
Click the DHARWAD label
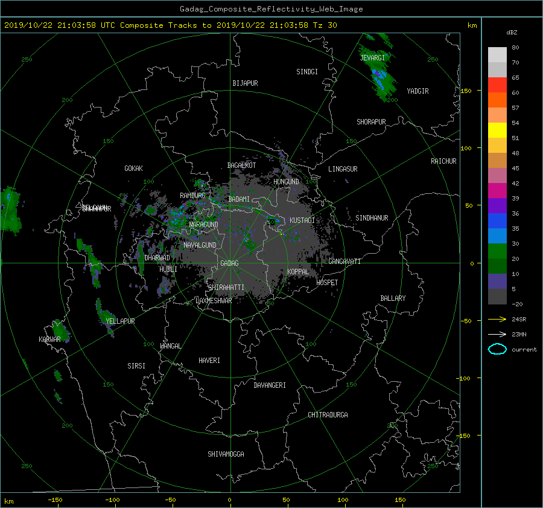tap(157, 258)
